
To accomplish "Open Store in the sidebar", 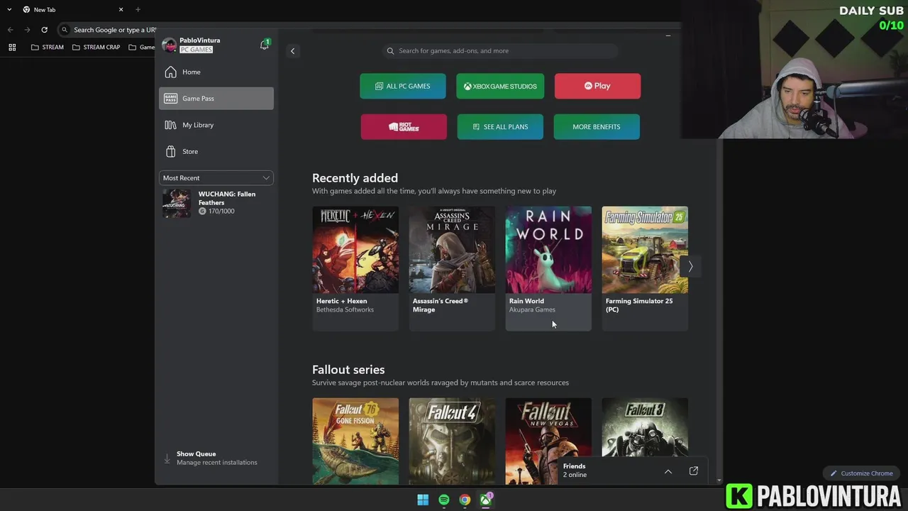I will pos(216,151).
